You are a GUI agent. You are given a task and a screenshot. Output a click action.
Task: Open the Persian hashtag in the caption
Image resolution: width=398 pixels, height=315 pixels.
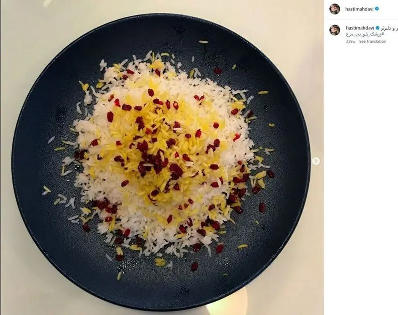click(x=365, y=34)
